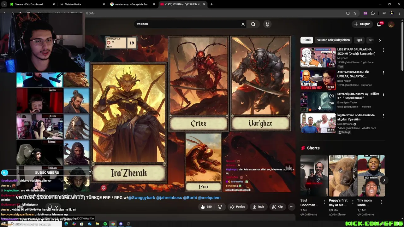The width and height of the screenshot is (404, 227).
Task: Open the YouTube account avatar menu
Action: point(391,24)
